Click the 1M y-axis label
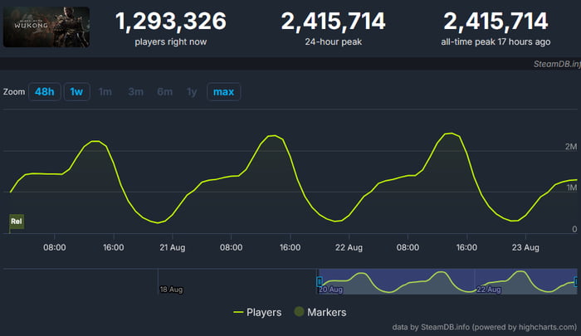Image resolution: width=581 pixels, height=336 pixels. [572, 187]
